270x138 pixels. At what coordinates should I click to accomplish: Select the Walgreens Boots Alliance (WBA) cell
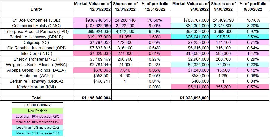tap(36, 65)
